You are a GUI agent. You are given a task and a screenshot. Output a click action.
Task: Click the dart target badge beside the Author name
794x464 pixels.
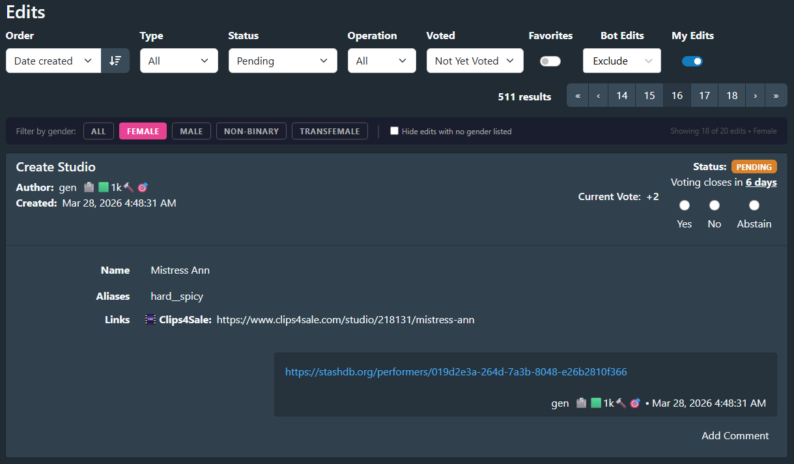(143, 188)
